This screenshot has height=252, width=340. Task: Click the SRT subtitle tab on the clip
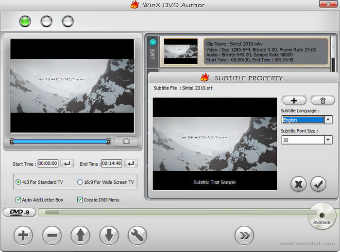click(x=153, y=52)
